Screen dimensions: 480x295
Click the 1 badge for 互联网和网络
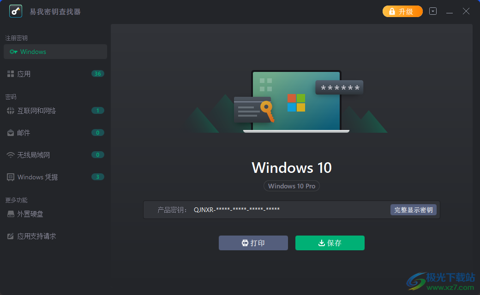[x=98, y=111]
